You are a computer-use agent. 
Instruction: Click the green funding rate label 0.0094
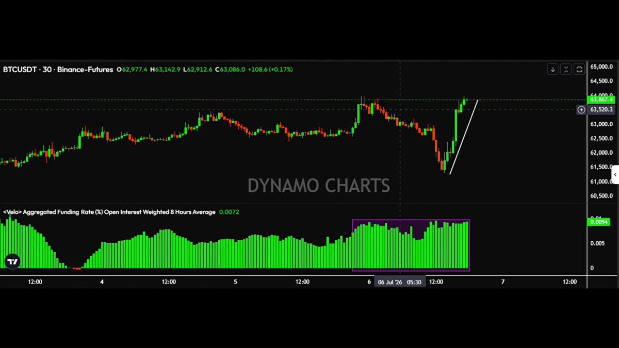598,222
